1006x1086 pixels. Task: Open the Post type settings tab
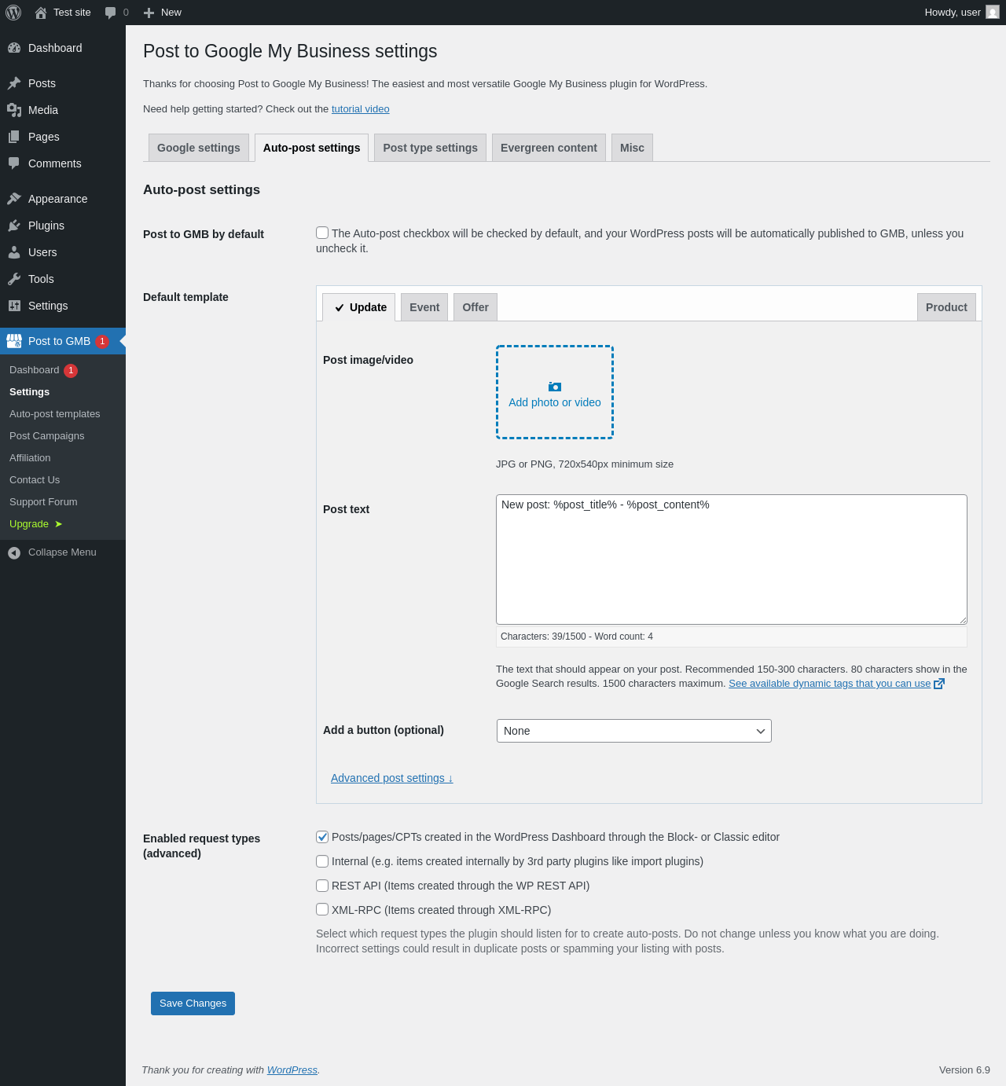431,148
